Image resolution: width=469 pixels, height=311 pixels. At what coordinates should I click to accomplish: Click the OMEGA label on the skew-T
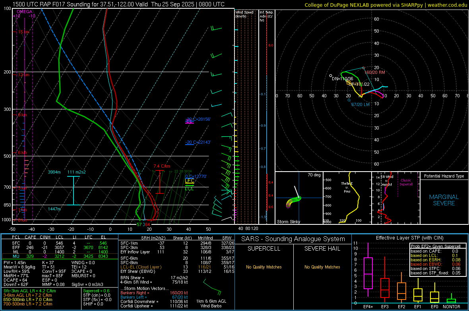pos(25,12)
